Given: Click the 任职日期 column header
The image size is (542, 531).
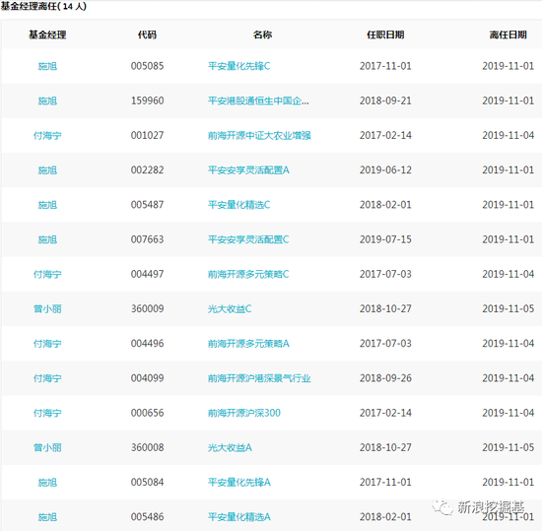Looking at the screenshot, I should pos(385,34).
